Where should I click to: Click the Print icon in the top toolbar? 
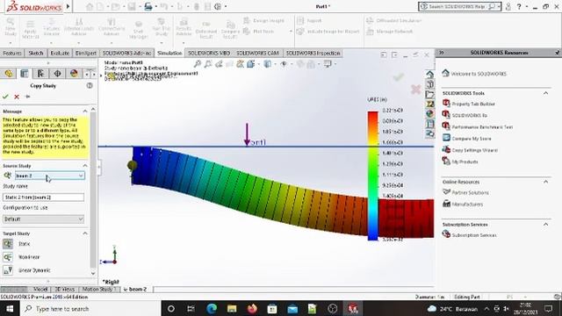148,6
